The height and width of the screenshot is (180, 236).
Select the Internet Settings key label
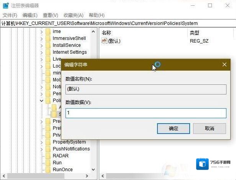[x=70, y=52]
